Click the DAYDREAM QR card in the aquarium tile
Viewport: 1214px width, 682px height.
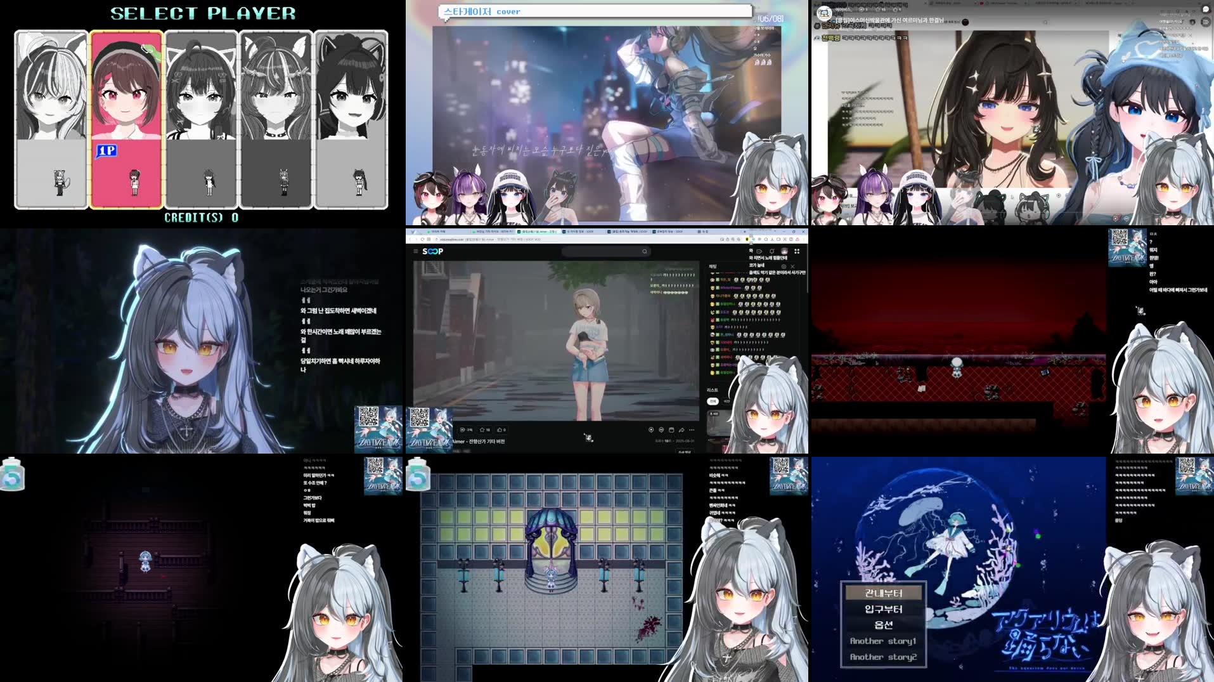(x=1194, y=476)
